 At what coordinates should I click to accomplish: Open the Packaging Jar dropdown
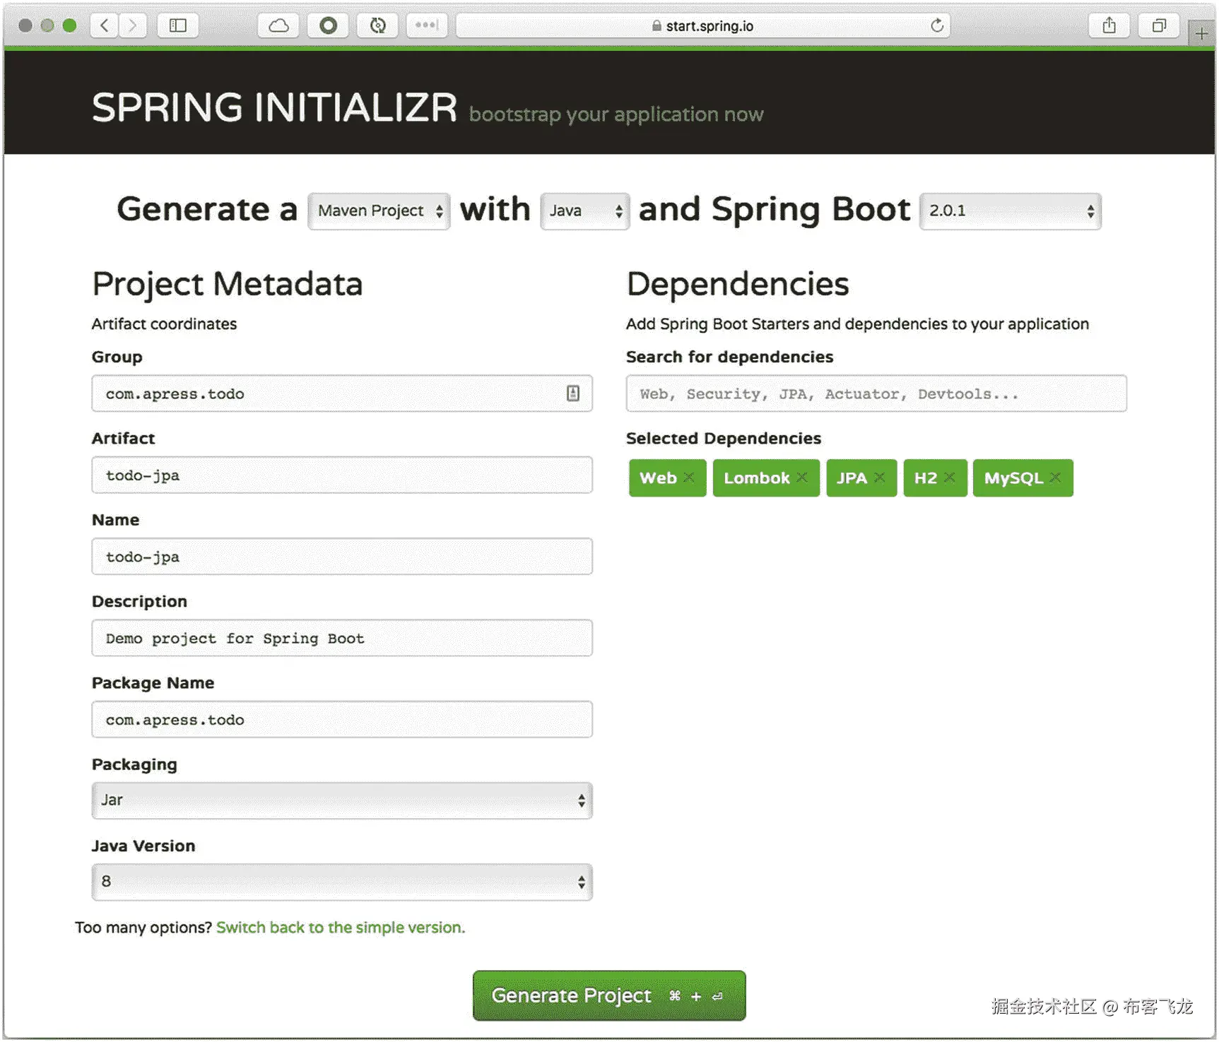tap(342, 800)
